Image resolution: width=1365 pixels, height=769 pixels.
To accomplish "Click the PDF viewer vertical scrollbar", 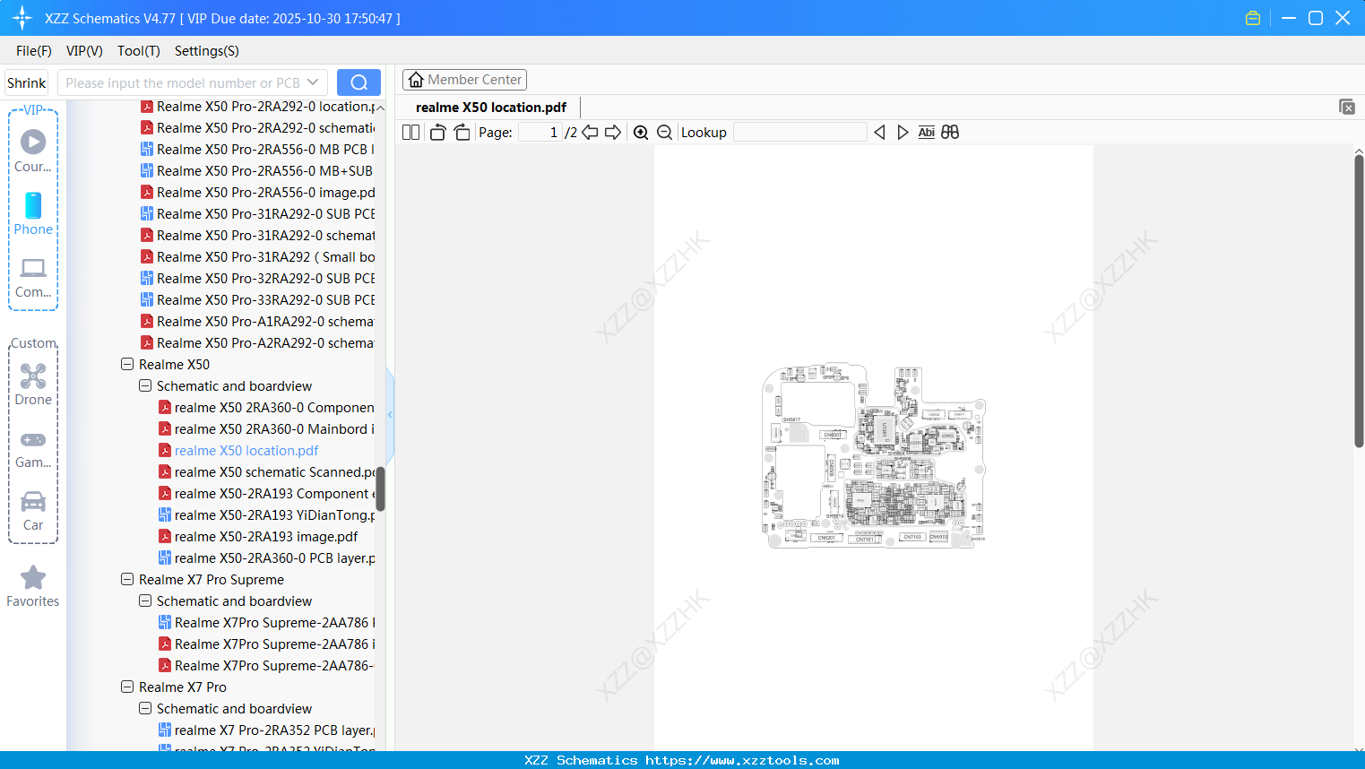I will point(1359,301).
